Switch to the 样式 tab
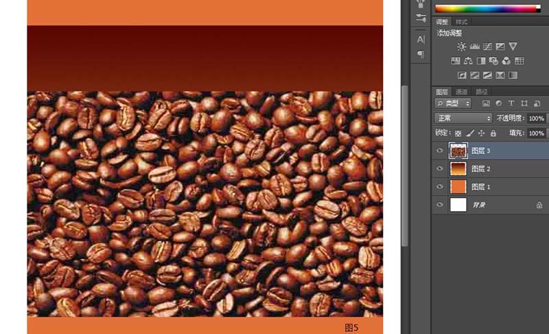The width and height of the screenshot is (549, 334). tap(461, 22)
